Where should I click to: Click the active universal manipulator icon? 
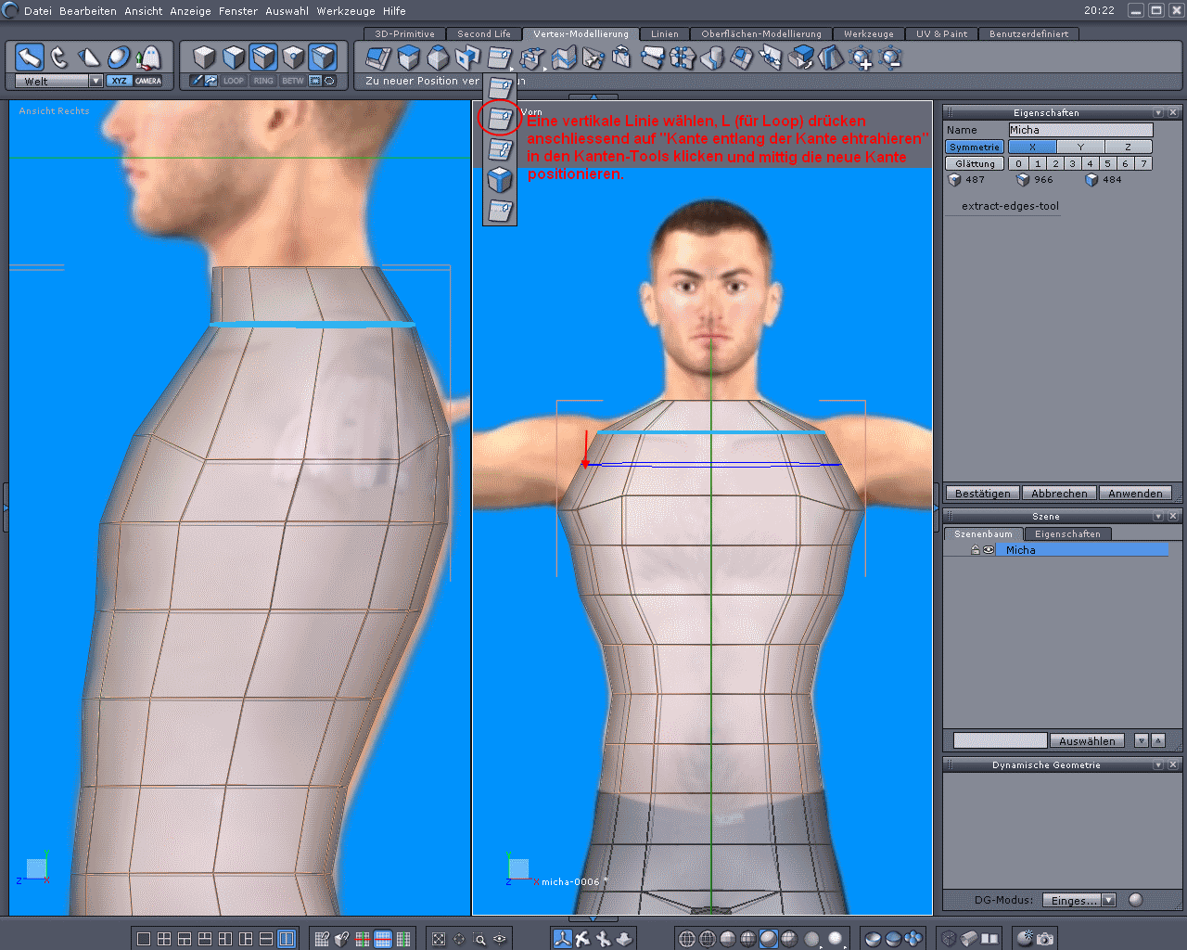562,939
